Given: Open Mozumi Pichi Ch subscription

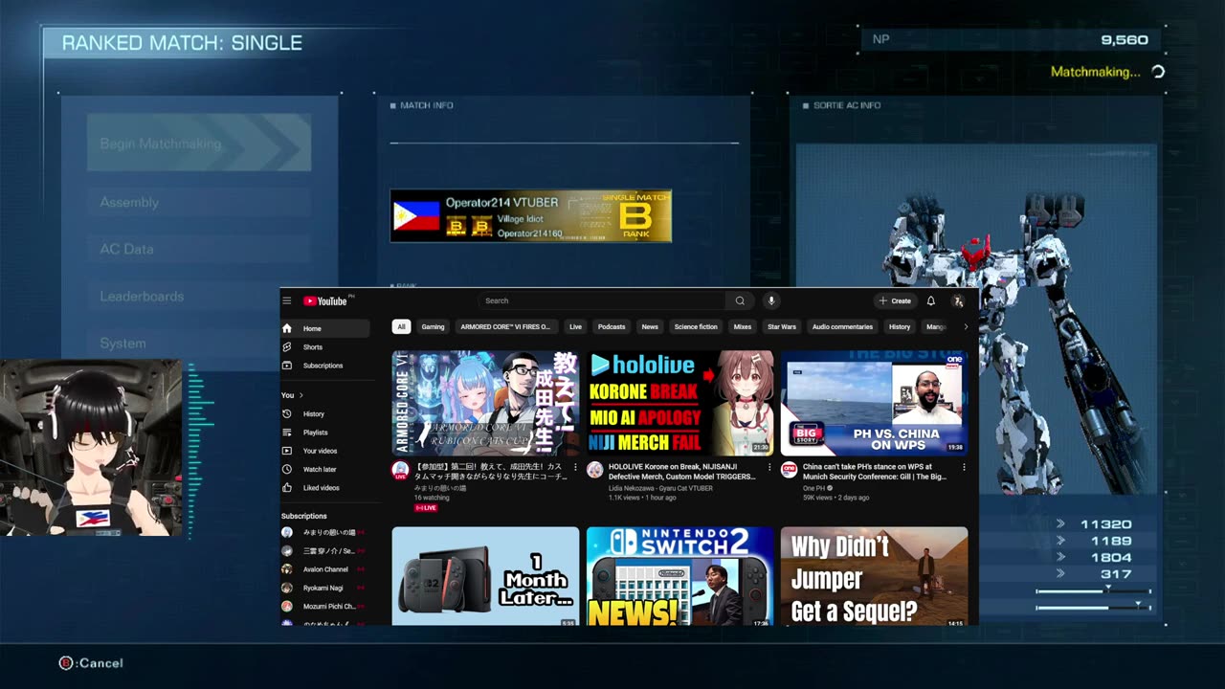Looking at the screenshot, I should (323, 606).
